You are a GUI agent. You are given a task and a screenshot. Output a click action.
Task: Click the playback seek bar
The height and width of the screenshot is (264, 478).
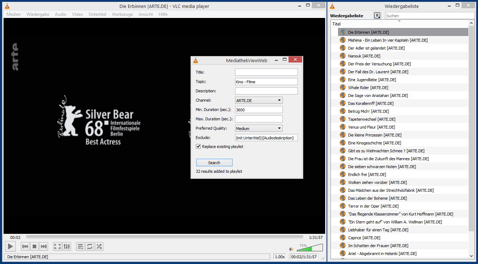[165, 237]
